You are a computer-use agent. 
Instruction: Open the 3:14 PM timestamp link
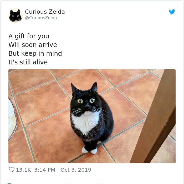(45, 170)
